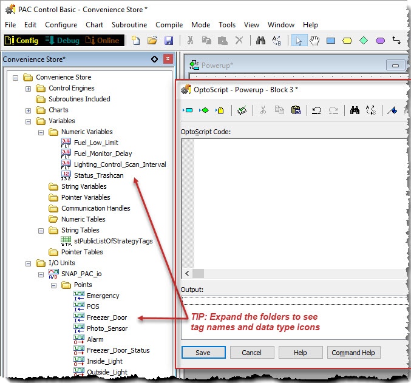Click the Open Strategy folder icon
Image resolution: width=411 pixels, height=383 pixels.
pyautogui.click(x=152, y=41)
